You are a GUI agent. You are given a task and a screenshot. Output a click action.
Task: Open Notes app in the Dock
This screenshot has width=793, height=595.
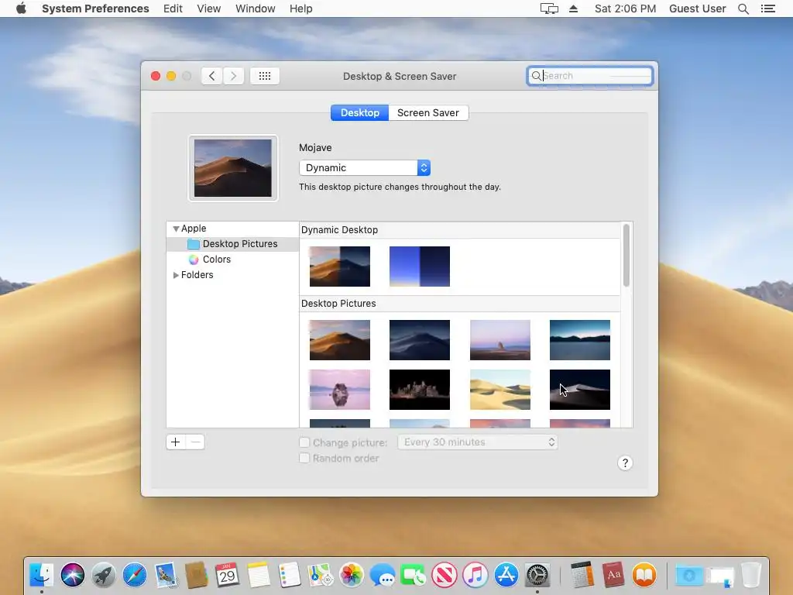click(259, 576)
